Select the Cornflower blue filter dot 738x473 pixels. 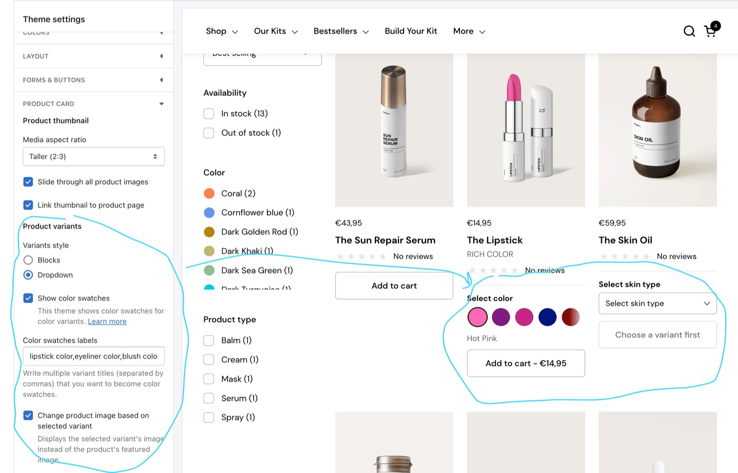point(209,212)
